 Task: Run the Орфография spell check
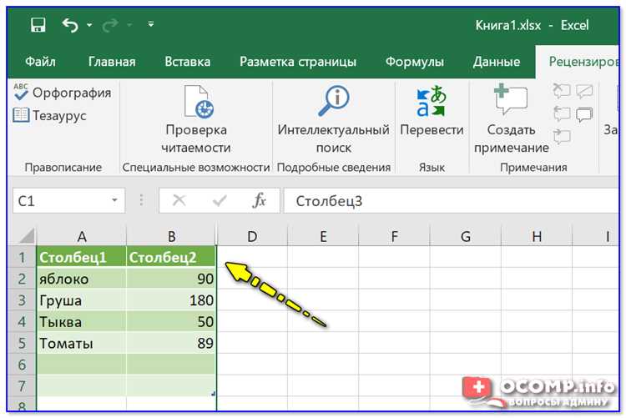click(x=63, y=93)
